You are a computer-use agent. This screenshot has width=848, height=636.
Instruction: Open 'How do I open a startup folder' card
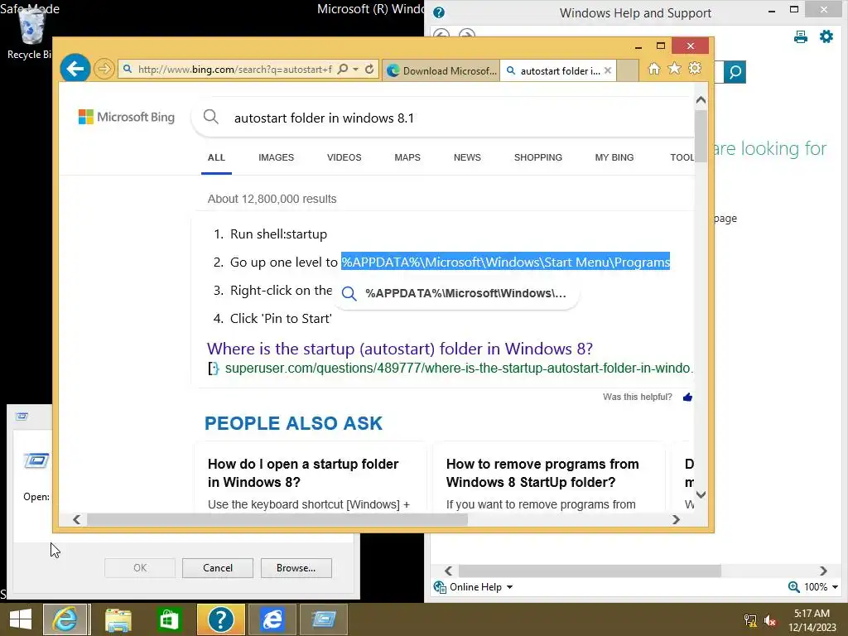tap(310, 477)
